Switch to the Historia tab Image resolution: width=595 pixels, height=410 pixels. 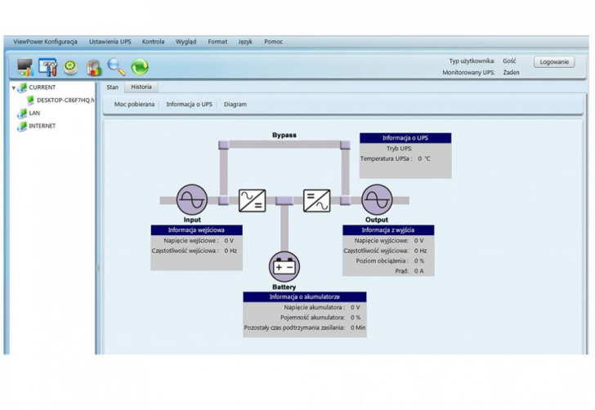click(x=141, y=87)
